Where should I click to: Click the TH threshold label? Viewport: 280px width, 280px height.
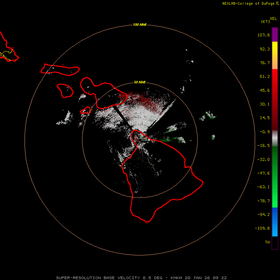point(267,242)
